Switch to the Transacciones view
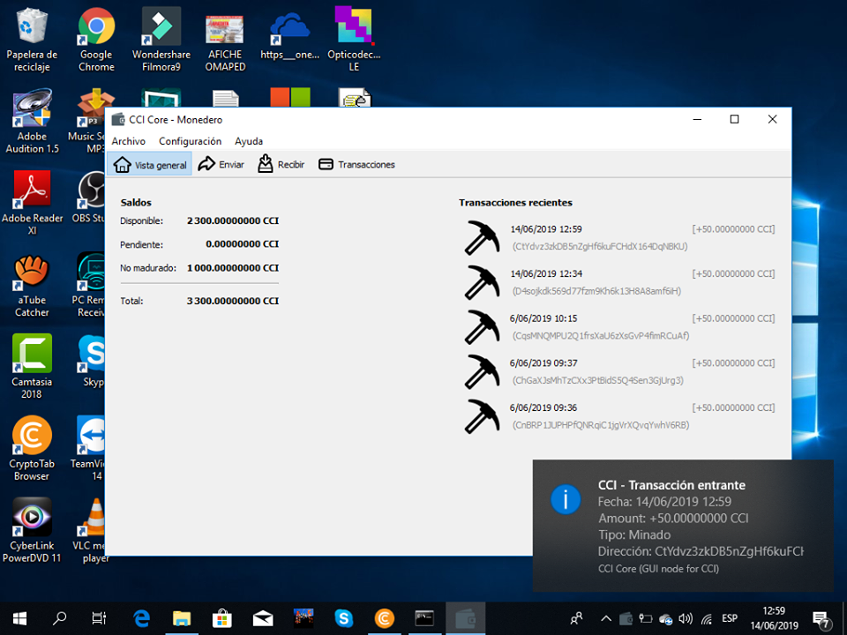 [x=356, y=164]
